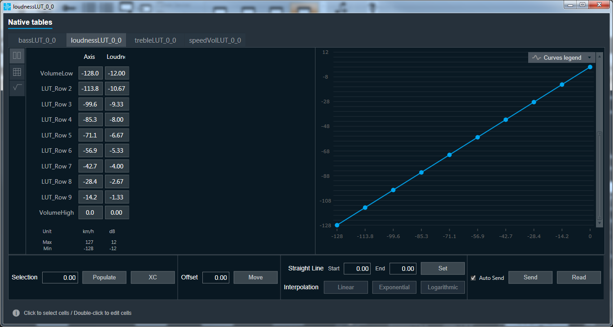This screenshot has width=613, height=327.
Task: Click the Loudness column header
Action: pos(116,57)
